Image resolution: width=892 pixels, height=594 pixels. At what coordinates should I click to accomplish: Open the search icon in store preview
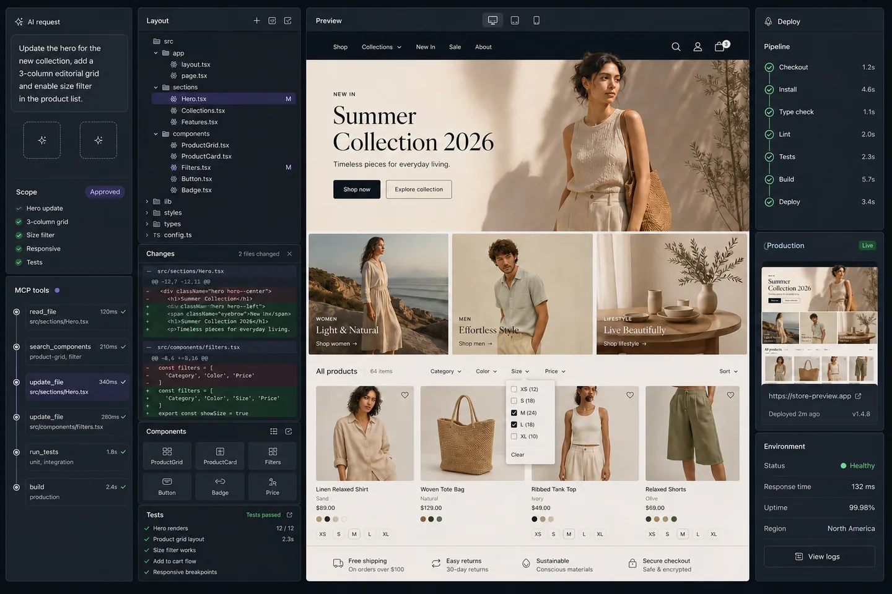(676, 47)
